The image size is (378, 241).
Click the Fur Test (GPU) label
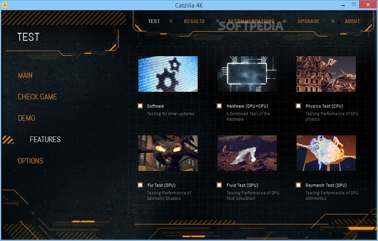[161, 185]
